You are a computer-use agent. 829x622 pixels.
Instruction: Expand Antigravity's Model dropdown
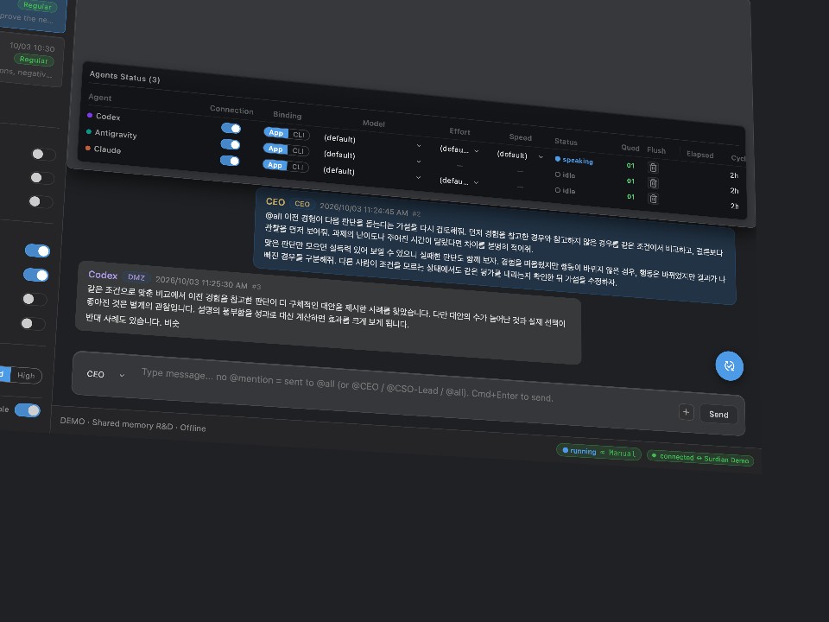pyautogui.click(x=372, y=157)
